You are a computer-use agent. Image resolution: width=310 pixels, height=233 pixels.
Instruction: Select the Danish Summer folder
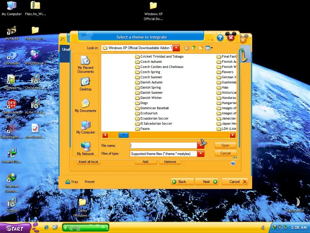[149, 93]
